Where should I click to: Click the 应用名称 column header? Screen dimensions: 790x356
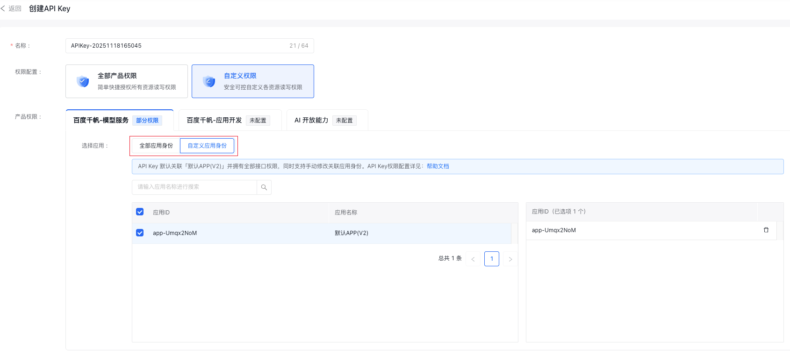click(x=346, y=212)
